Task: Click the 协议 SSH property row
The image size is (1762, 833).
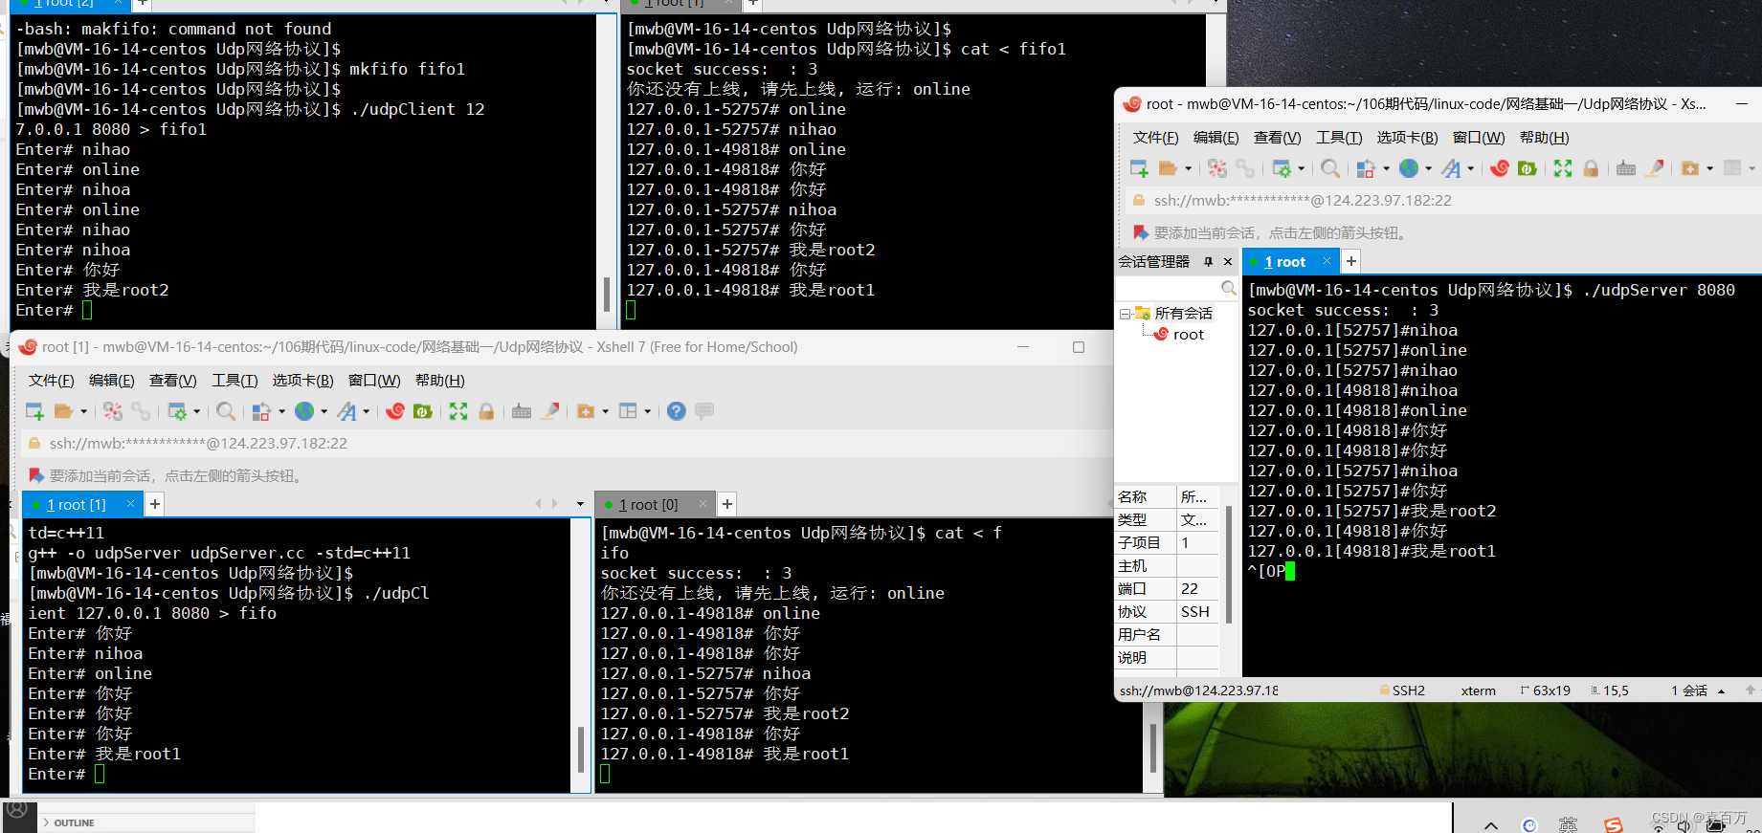Action: pyautogui.click(x=1168, y=612)
